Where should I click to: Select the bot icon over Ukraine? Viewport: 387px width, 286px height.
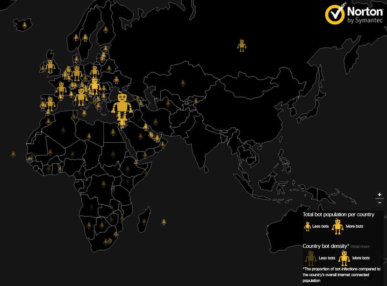(x=116, y=80)
